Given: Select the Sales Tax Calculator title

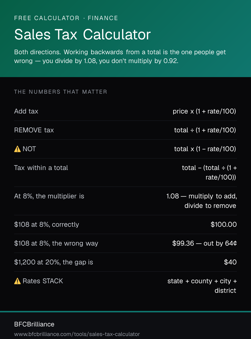Looking at the screenshot, I should [83, 34].
